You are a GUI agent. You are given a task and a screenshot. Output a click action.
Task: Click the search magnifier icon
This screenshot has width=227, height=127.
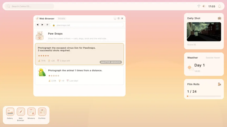(8, 6)
